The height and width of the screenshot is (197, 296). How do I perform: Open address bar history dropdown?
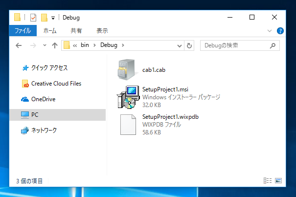coord(180,45)
